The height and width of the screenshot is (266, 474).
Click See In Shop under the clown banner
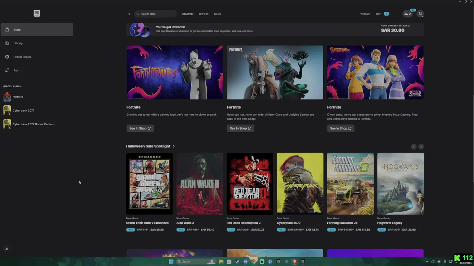[x=140, y=128]
